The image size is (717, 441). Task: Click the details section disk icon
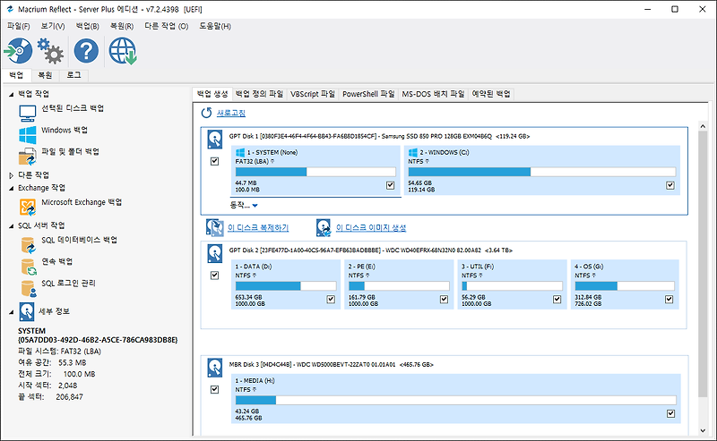point(27,312)
